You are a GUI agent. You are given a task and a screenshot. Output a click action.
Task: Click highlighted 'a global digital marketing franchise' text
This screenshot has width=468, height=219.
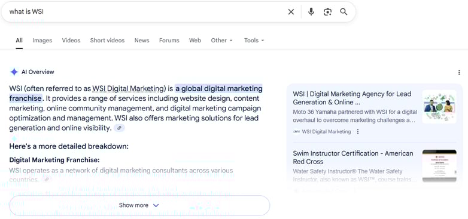[219, 89]
